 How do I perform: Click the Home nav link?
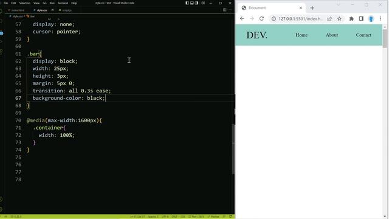301,35
